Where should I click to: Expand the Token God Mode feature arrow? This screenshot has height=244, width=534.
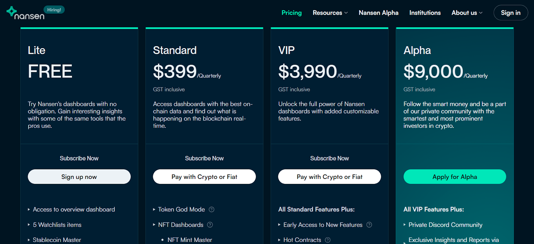click(x=154, y=210)
